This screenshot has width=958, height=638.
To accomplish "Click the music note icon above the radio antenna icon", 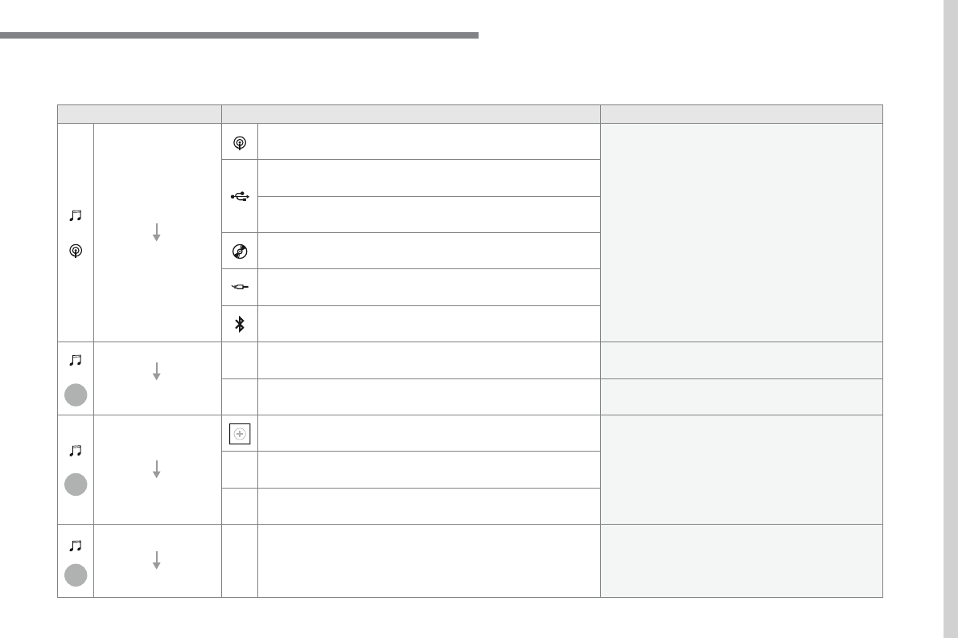I will point(76,215).
